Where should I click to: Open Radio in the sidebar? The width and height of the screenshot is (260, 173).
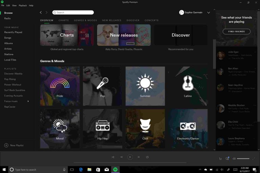click(7, 18)
